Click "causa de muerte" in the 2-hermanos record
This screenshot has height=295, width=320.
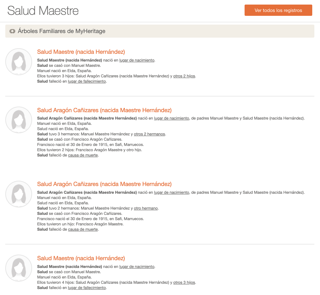pyautogui.click(x=83, y=230)
